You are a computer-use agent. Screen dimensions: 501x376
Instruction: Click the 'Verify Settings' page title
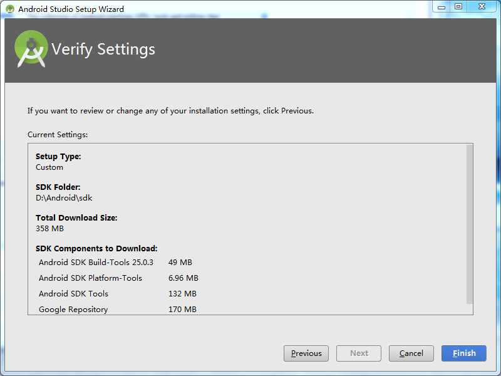103,50
